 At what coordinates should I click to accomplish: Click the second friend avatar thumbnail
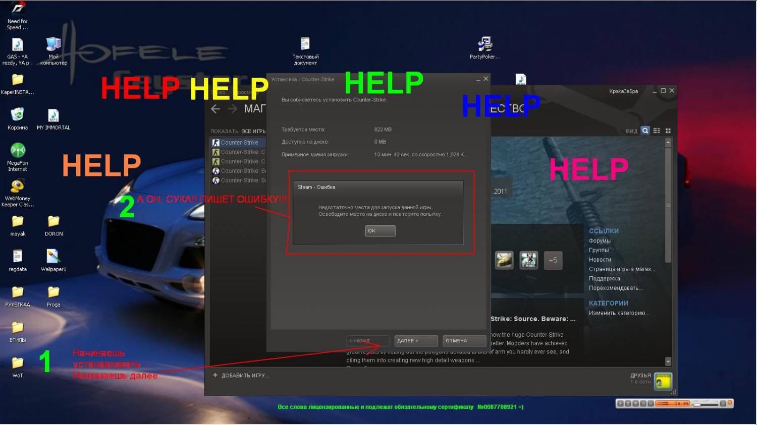(x=529, y=260)
